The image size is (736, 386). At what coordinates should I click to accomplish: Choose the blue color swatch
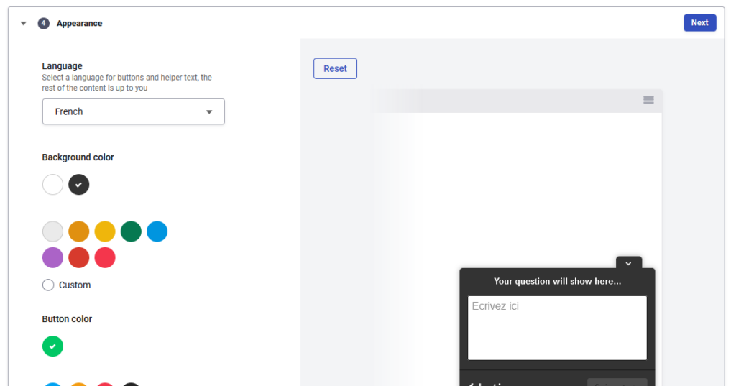[157, 231]
